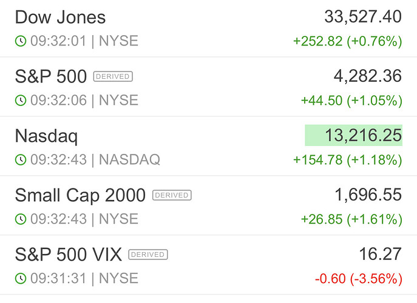Click the highlighted Nasdaq price 13,216.25
The image size is (417, 303).
coord(353,136)
